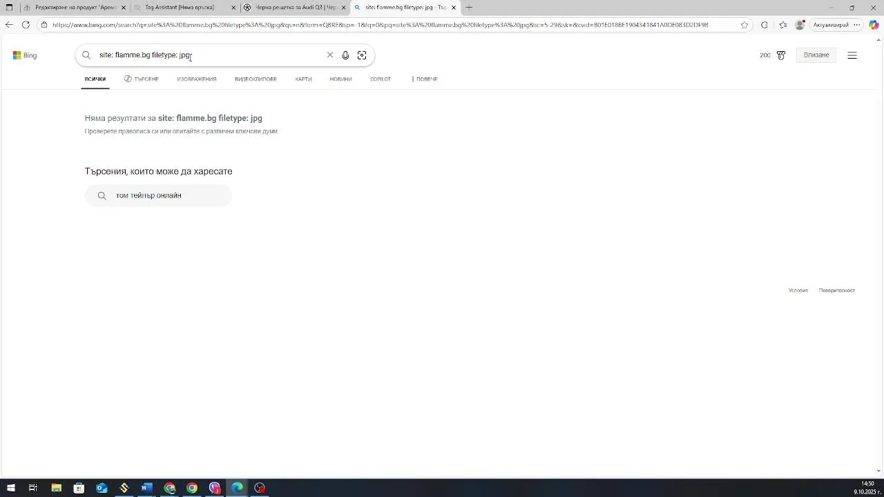The height and width of the screenshot is (497, 884).
Task: Select the ИЗОБРАЖЕНИЯ search tab
Action: pos(197,79)
